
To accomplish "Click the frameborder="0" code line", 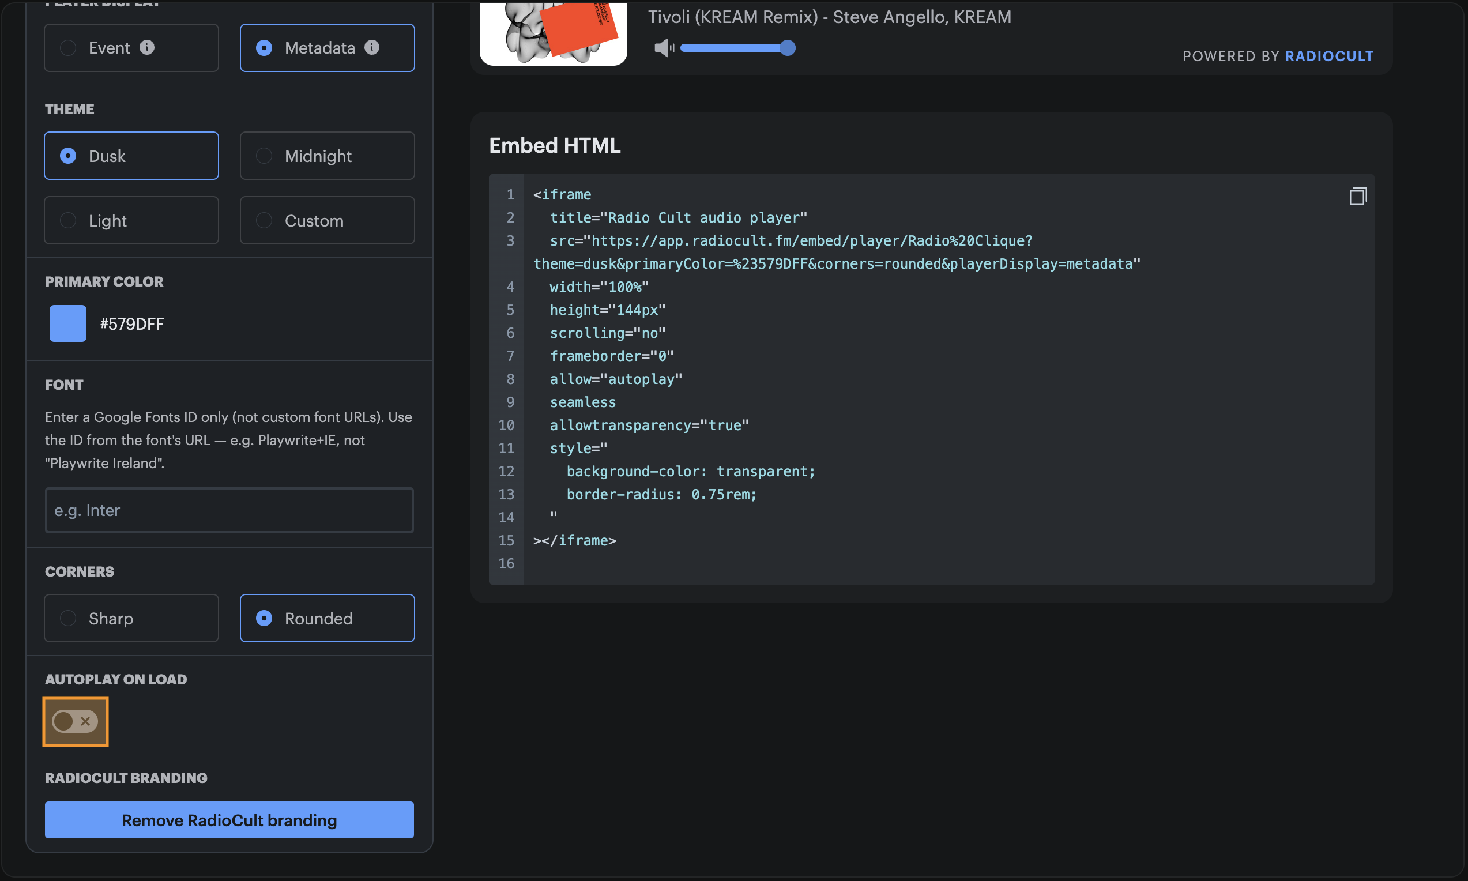I will [612, 356].
